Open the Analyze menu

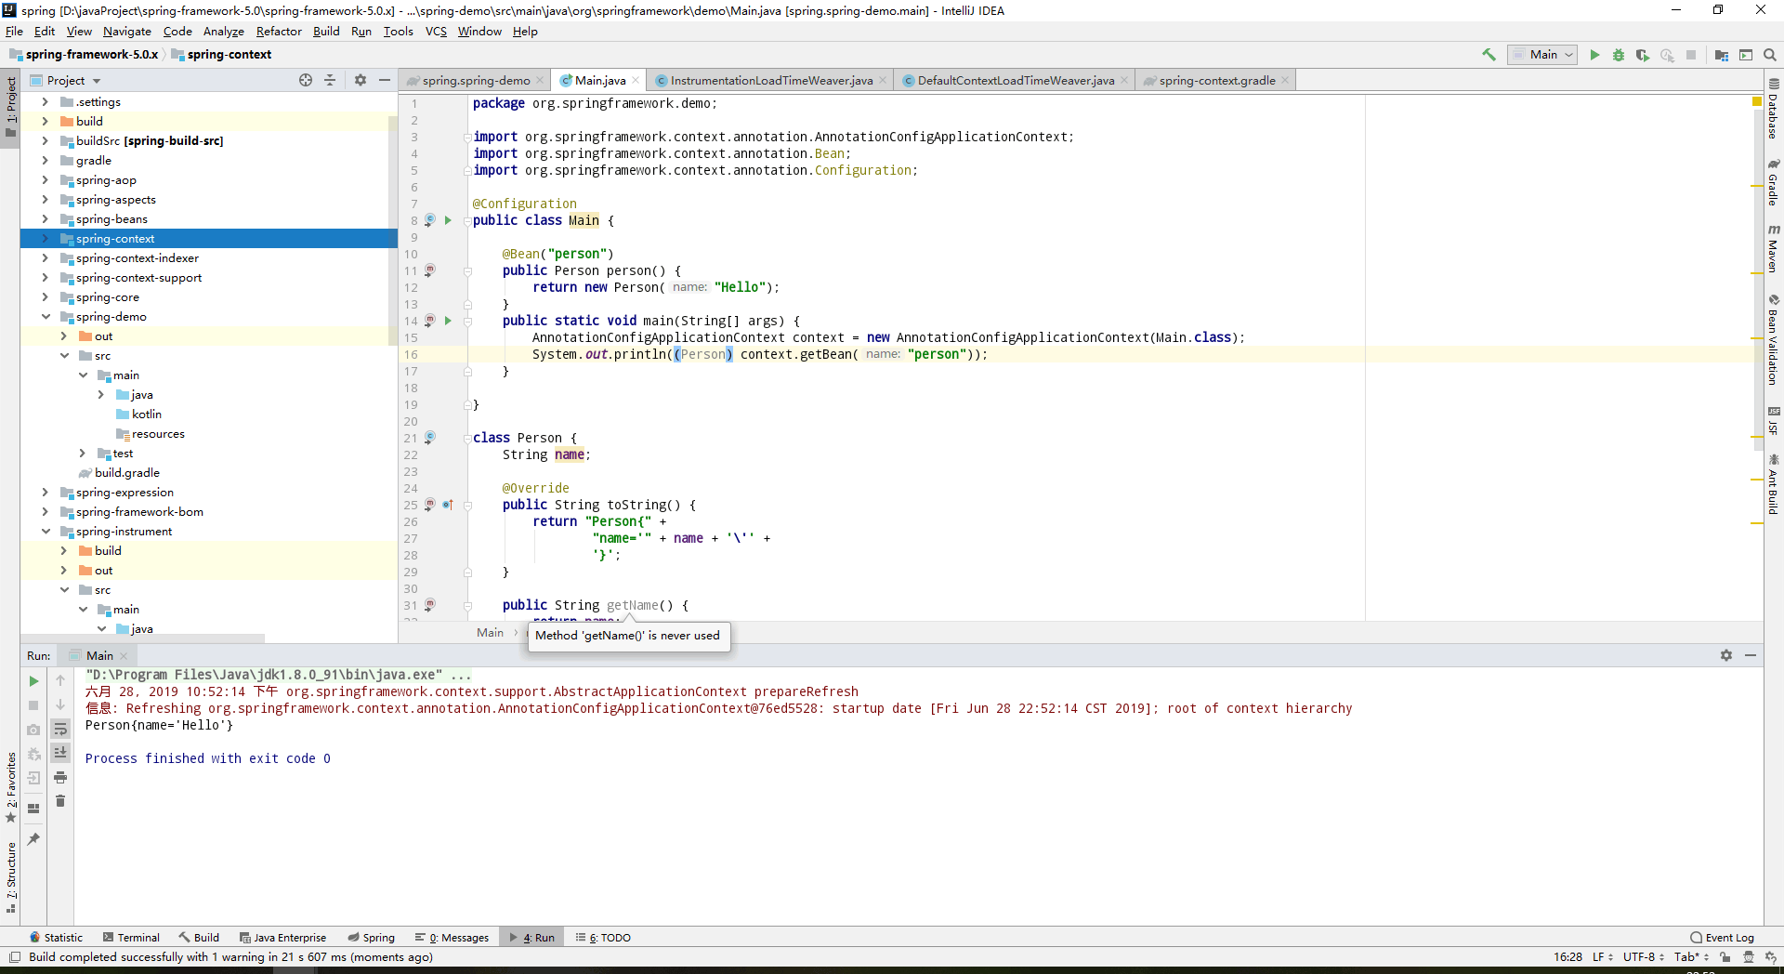(x=223, y=32)
